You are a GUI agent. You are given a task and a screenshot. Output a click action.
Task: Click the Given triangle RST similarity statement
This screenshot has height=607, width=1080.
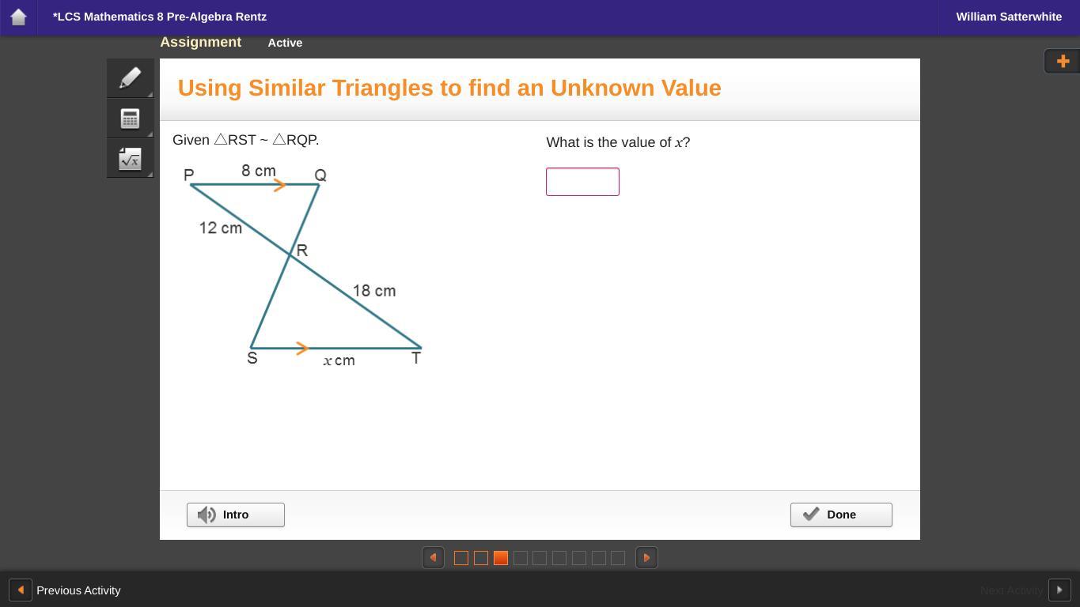pyautogui.click(x=246, y=140)
